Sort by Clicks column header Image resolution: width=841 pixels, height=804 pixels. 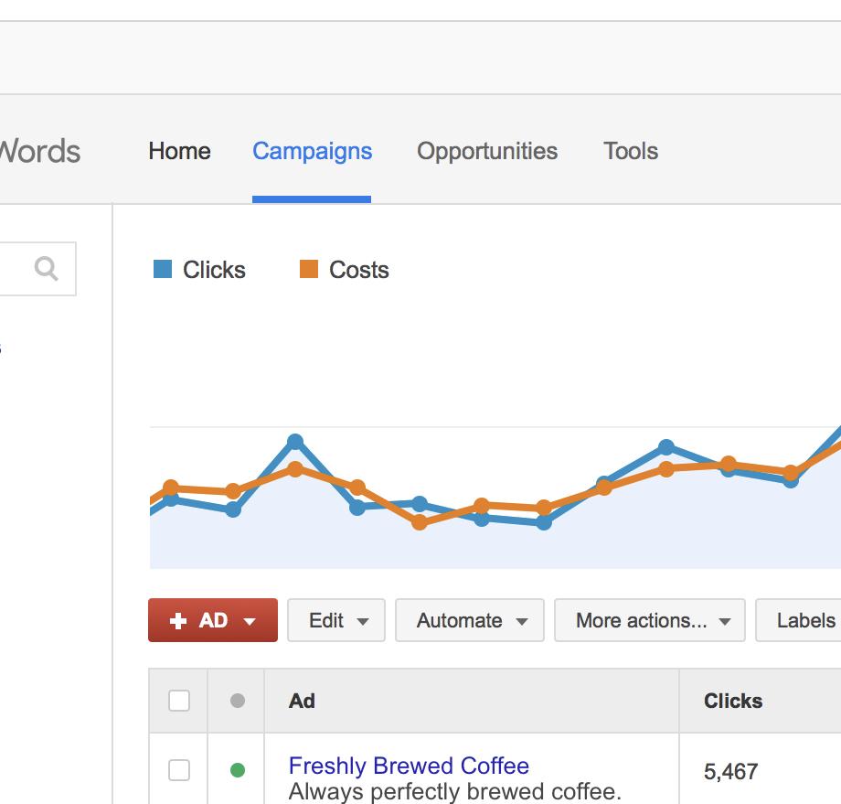click(733, 701)
